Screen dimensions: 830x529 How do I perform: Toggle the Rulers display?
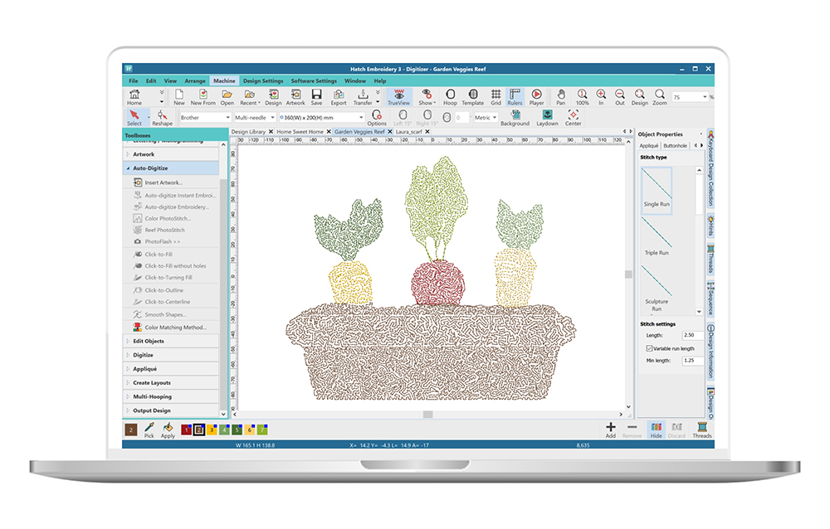click(515, 97)
